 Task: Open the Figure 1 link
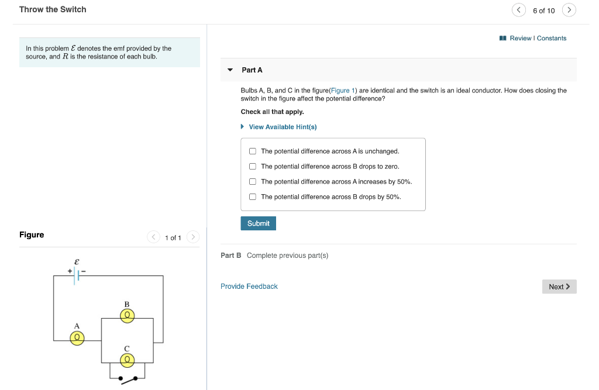click(340, 91)
